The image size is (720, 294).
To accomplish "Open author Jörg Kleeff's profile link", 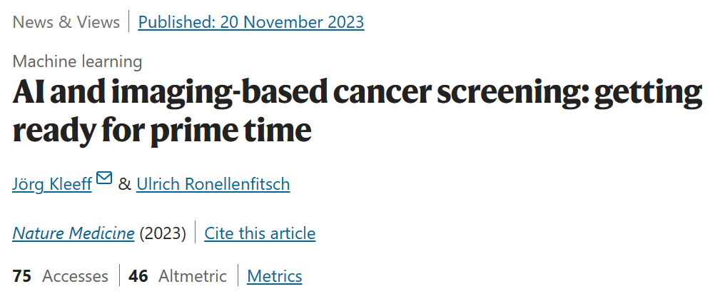I will (52, 184).
